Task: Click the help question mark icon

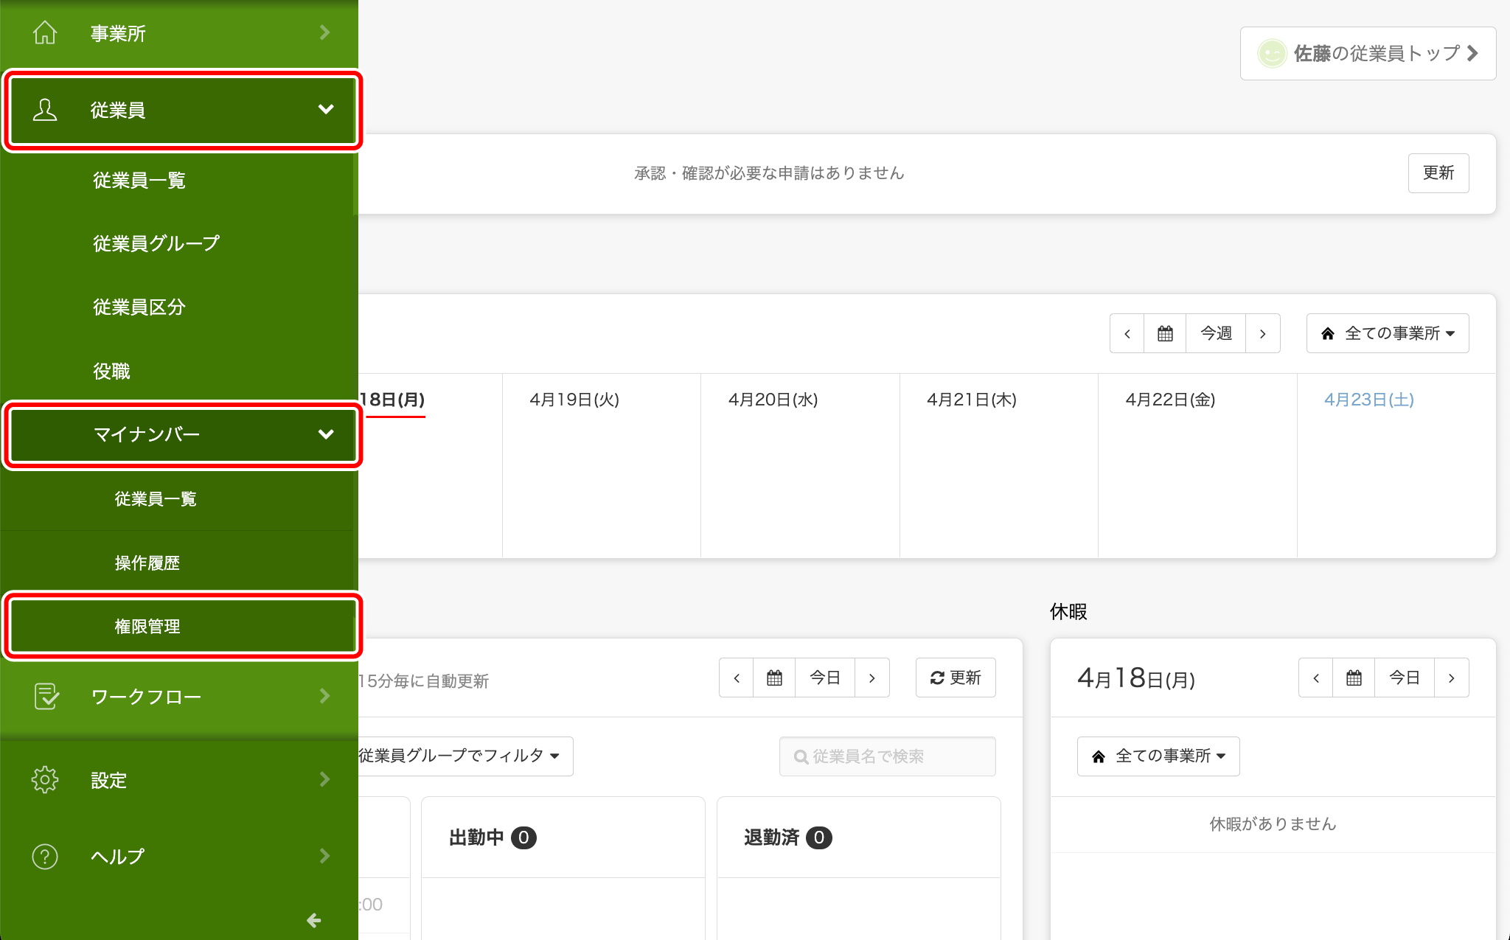Action: click(x=45, y=856)
